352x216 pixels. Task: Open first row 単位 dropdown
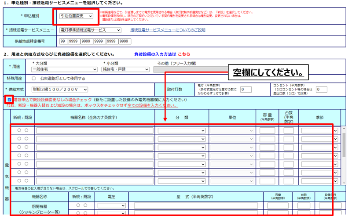(x=232, y=131)
